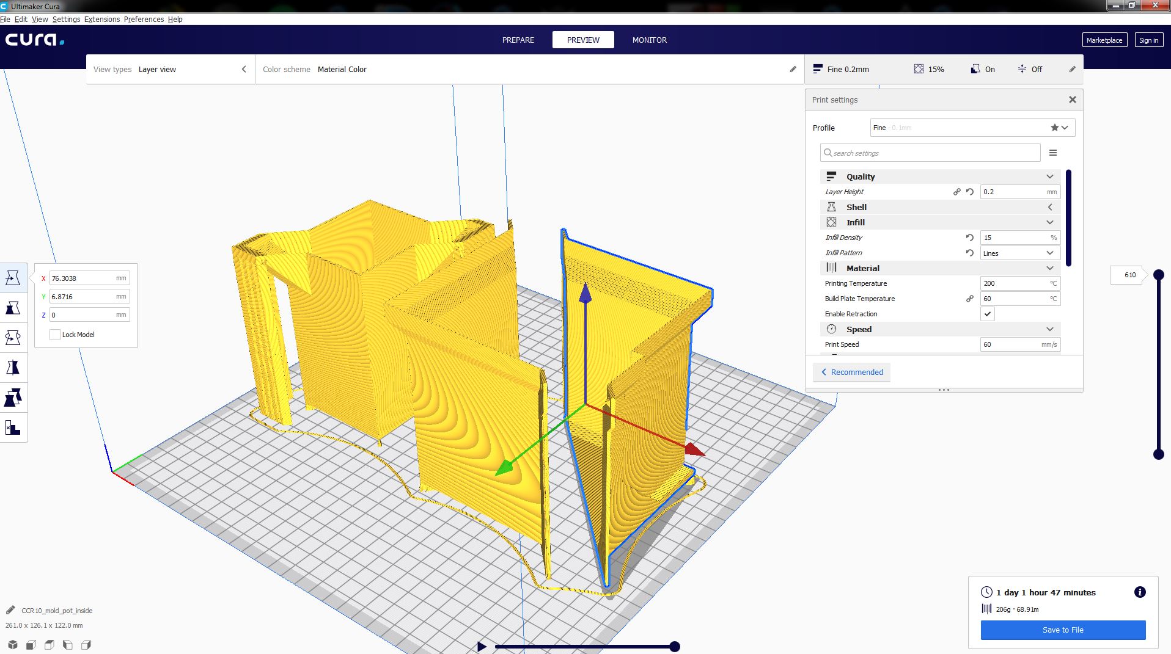Select the Mirror tool

13,367
